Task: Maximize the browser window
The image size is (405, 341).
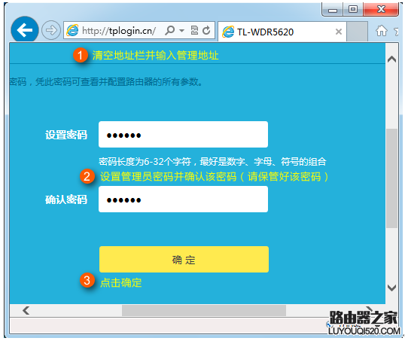Action: click(353, 10)
